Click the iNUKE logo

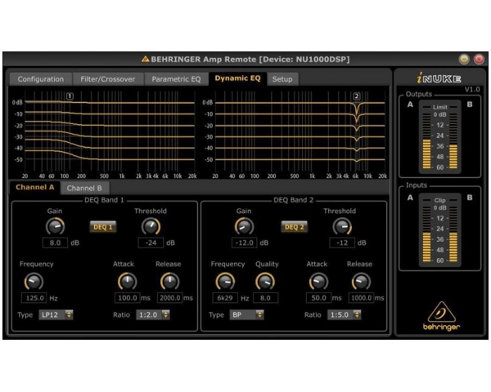coord(439,78)
